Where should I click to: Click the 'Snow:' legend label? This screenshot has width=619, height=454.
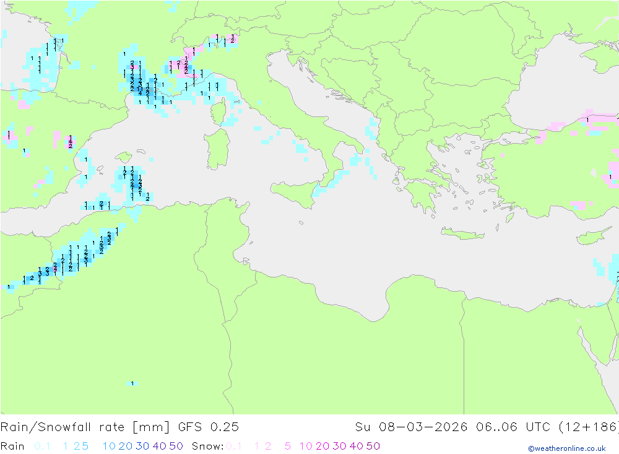(207, 446)
